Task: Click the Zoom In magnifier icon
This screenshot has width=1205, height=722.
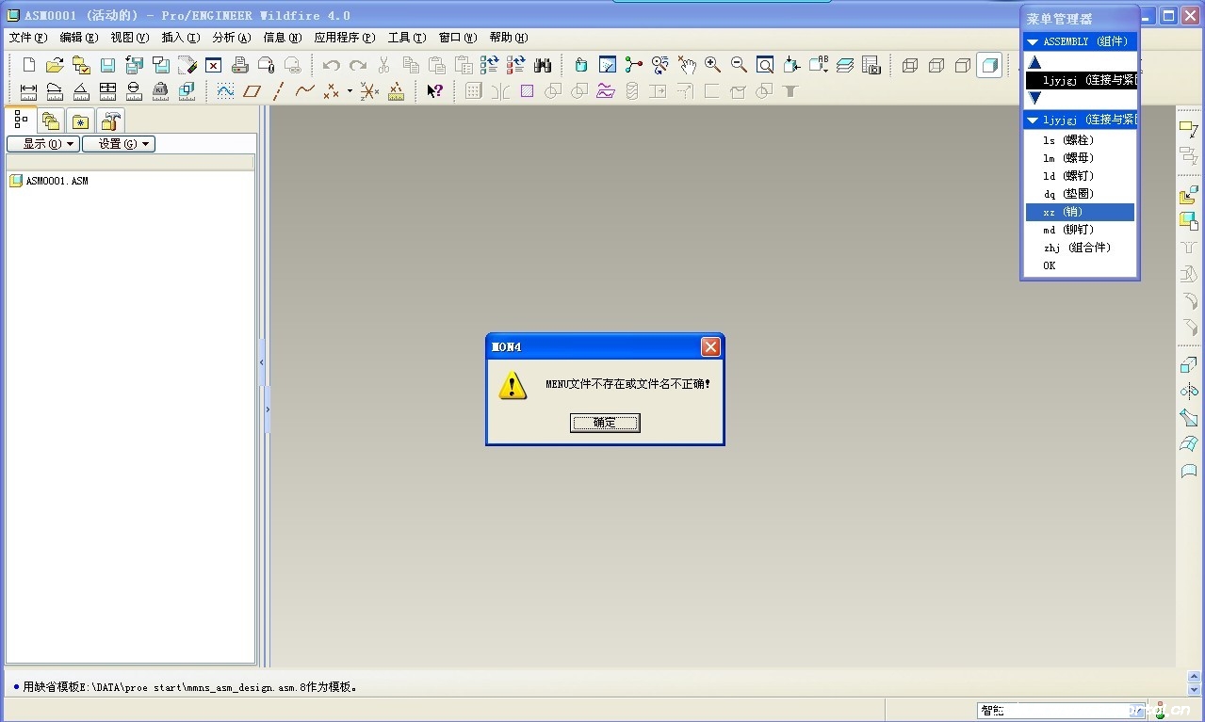Action: pyautogui.click(x=712, y=65)
